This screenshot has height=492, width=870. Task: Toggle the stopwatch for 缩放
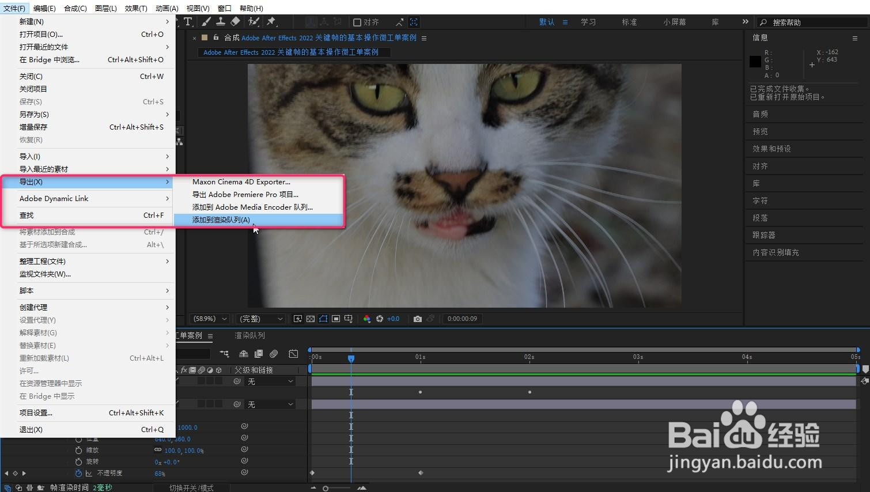point(79,450)
